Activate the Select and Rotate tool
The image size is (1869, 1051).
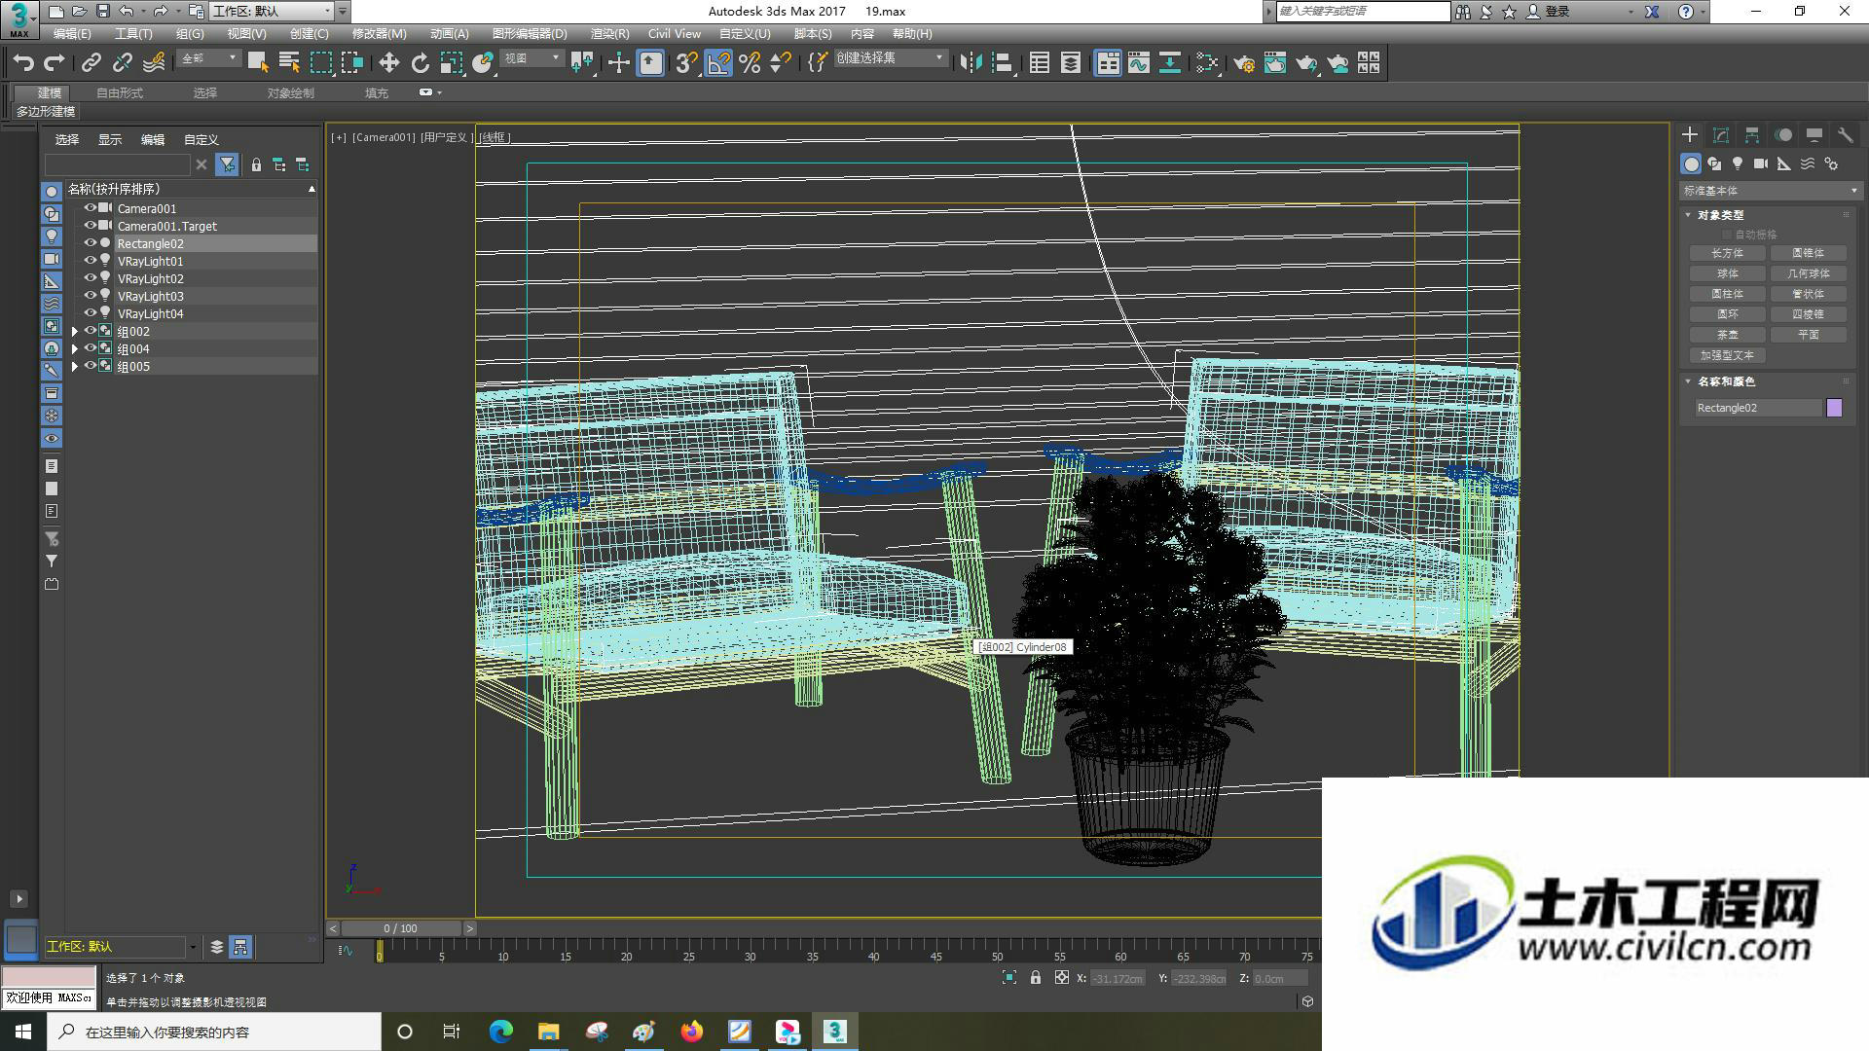421,63
